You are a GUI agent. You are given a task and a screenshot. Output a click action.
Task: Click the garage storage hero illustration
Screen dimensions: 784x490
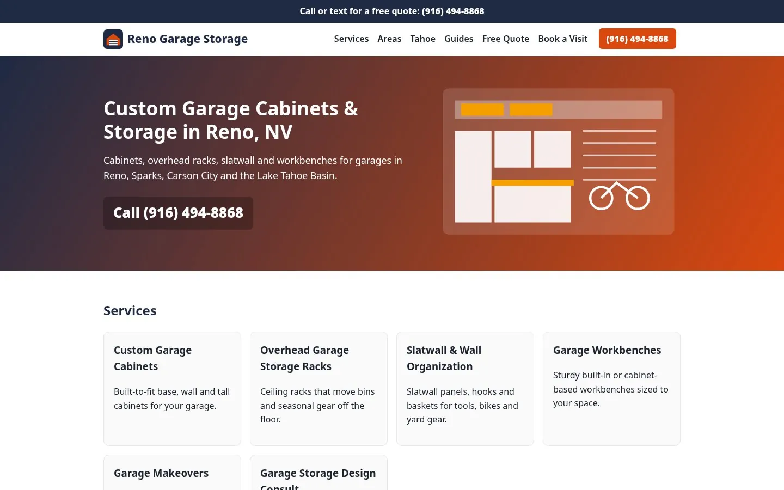559,162
